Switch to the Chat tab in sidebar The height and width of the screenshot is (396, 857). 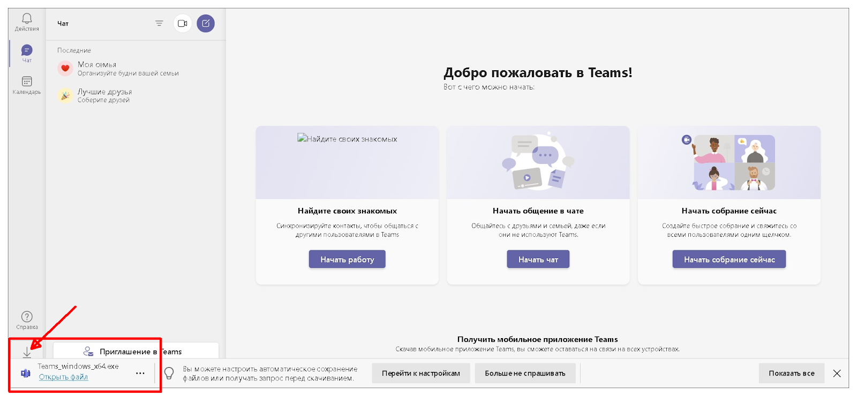coord(27,52)
